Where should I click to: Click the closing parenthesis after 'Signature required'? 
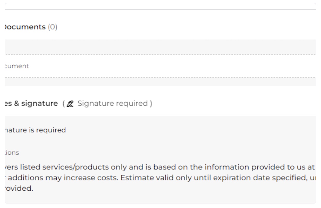pos(151,104)
